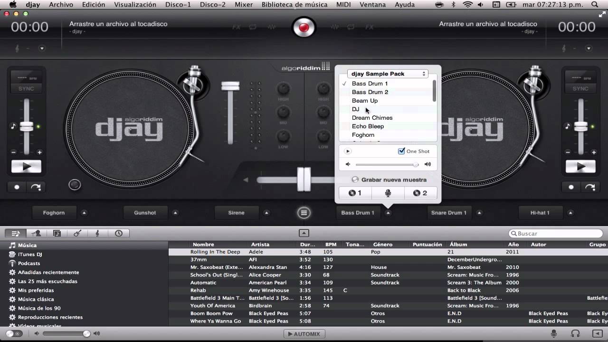
Task: Click the right deck pitch bend plus button
Action: [593, 152]
